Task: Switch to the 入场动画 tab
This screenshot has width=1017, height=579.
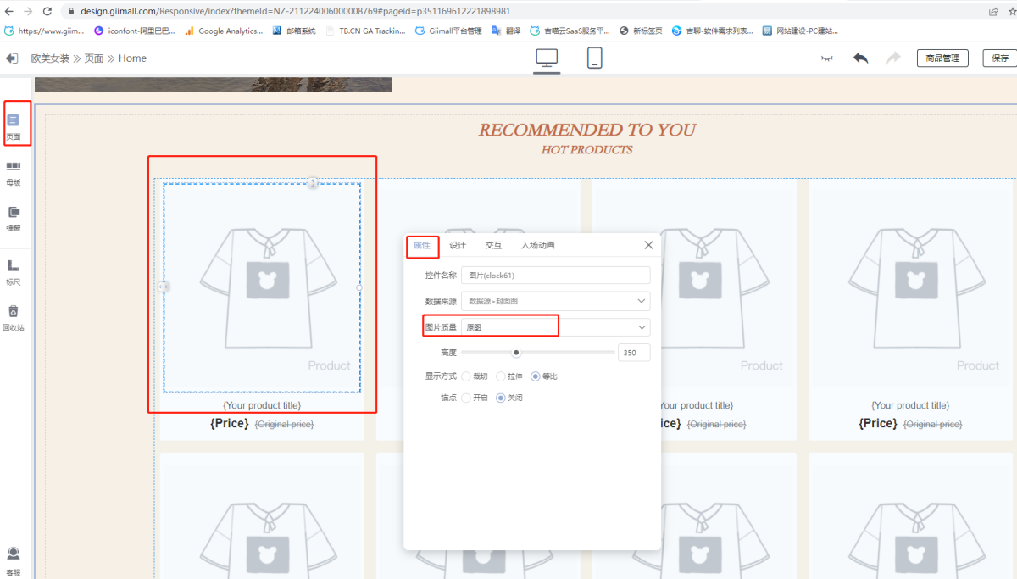Action: pos(537,246)
